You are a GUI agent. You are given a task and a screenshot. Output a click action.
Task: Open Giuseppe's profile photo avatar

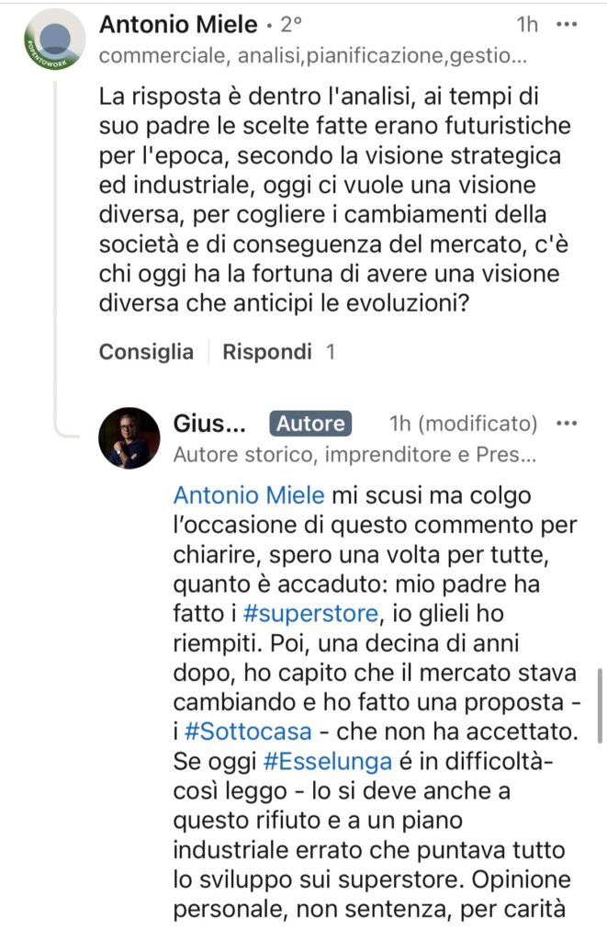point(129,438)
